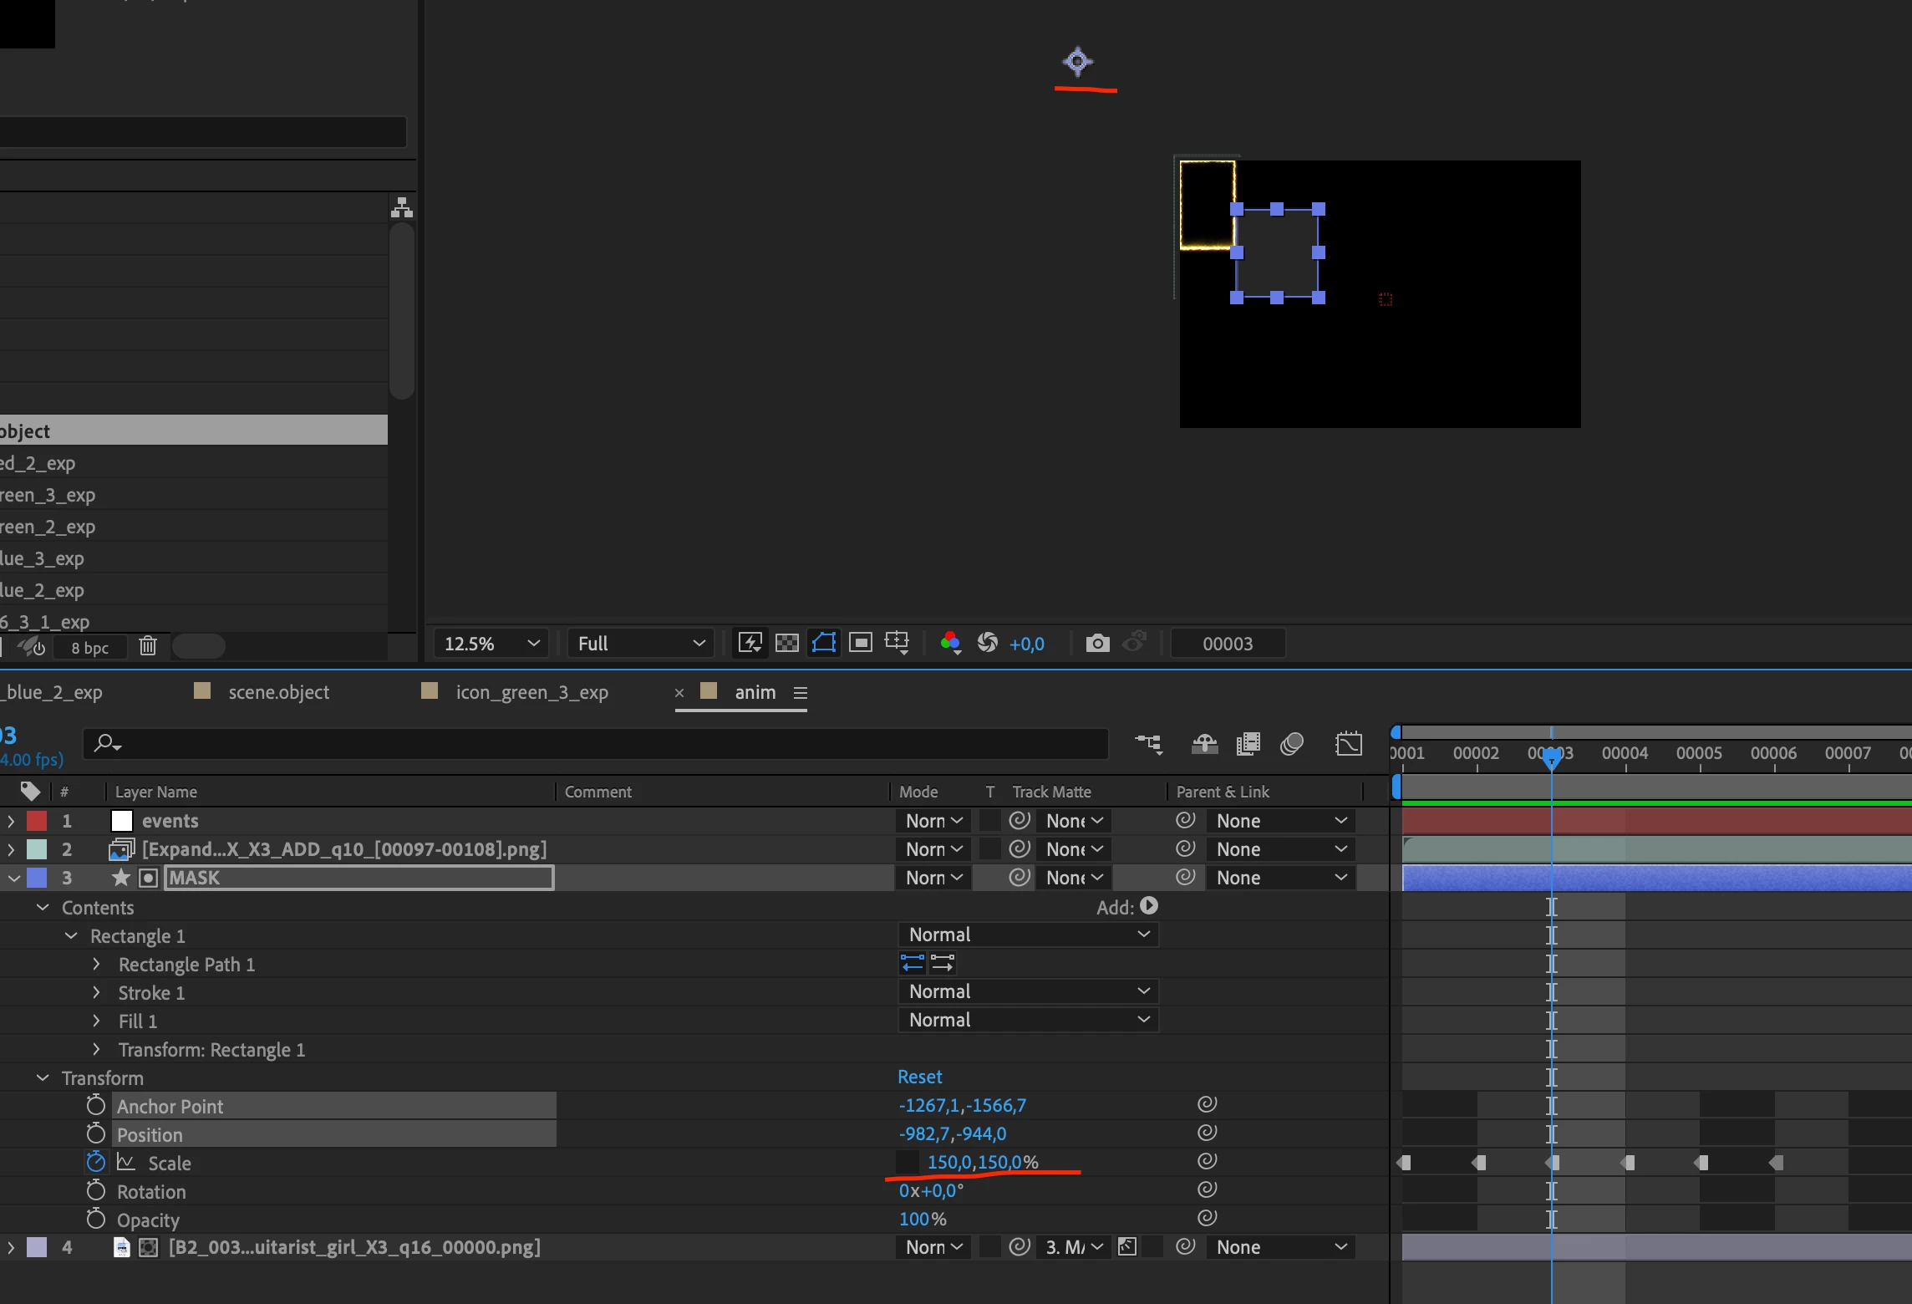Image resolution: width=1912 pixels, height=1304 pixels.
Task: Click the red label swatch of events layer
Action: [x=37, y=821]
